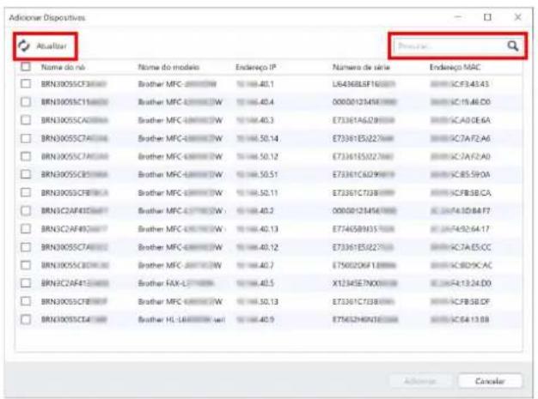The image size is (538, 399).
Task: Mark checkbox for device with IP ending 40.13
Action: point(26,229)
